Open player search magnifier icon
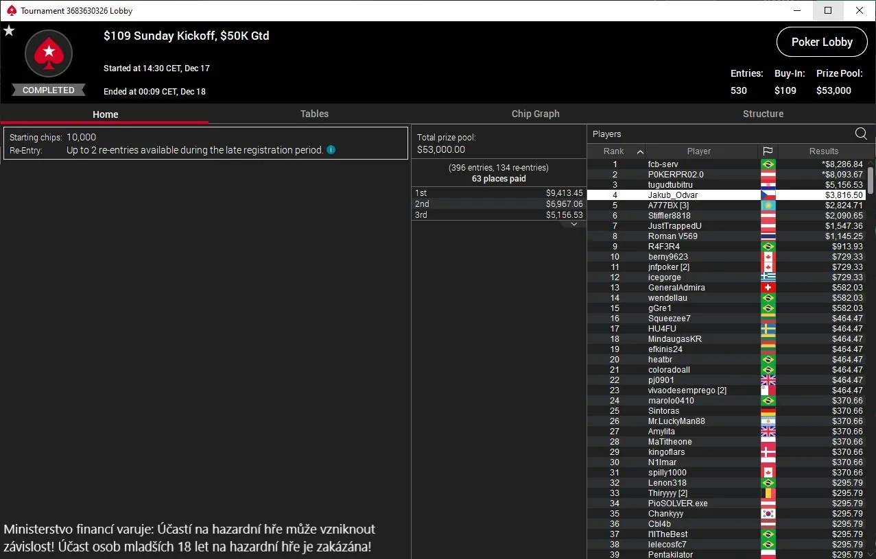Screen dimensions: 876x559 click(861, 134)
